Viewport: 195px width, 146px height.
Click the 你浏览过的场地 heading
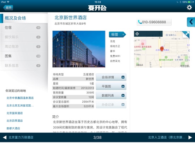click(x=16, y=91)
